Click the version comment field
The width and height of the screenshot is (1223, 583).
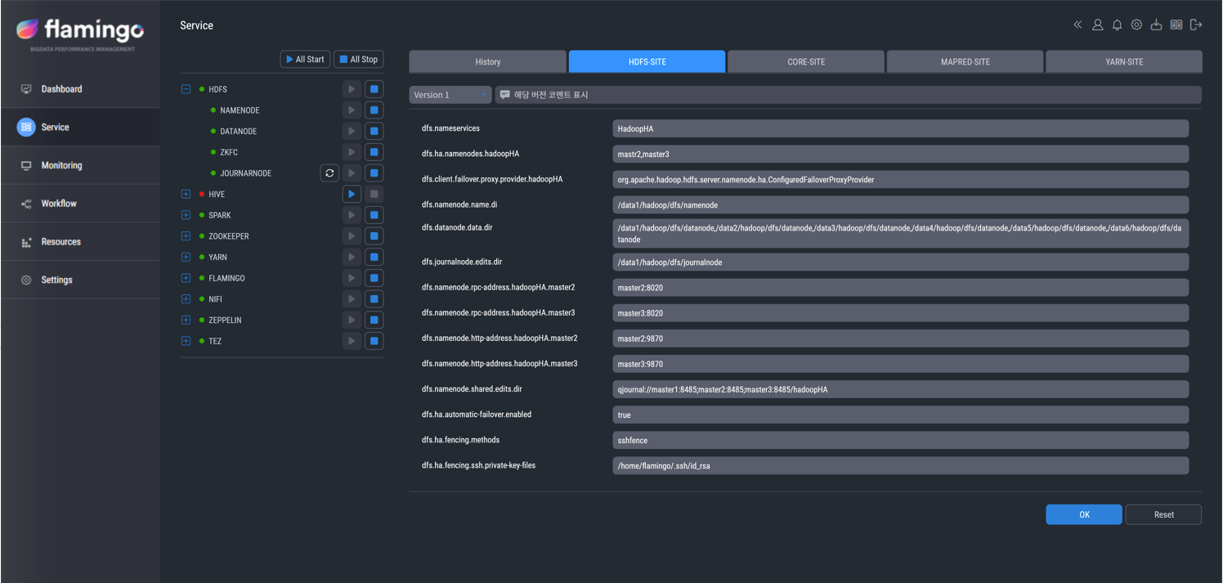coord(849,95)
